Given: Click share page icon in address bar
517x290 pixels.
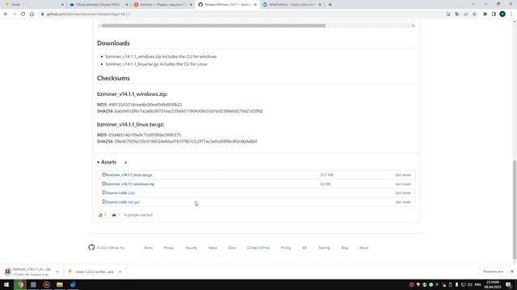Looking at the screenshot, I should click(x=466, y=14).
